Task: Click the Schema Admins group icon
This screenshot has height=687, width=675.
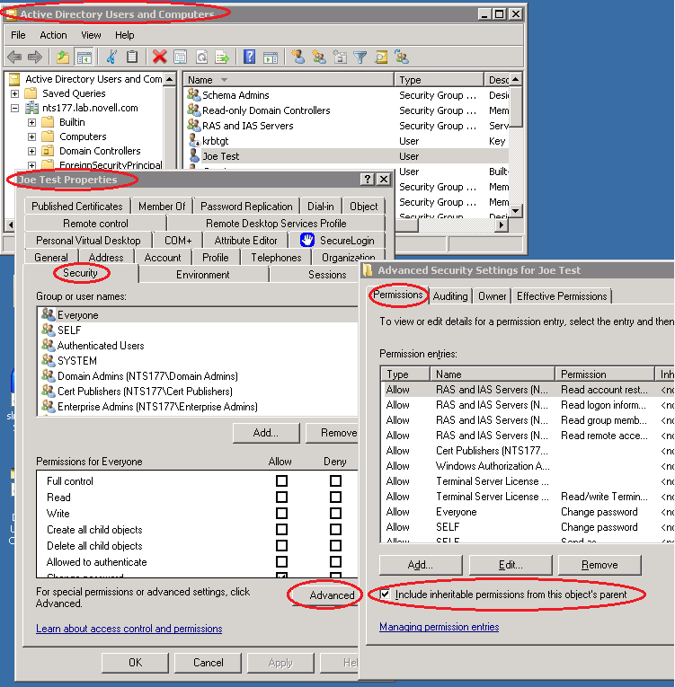Action: coord(193,94)
